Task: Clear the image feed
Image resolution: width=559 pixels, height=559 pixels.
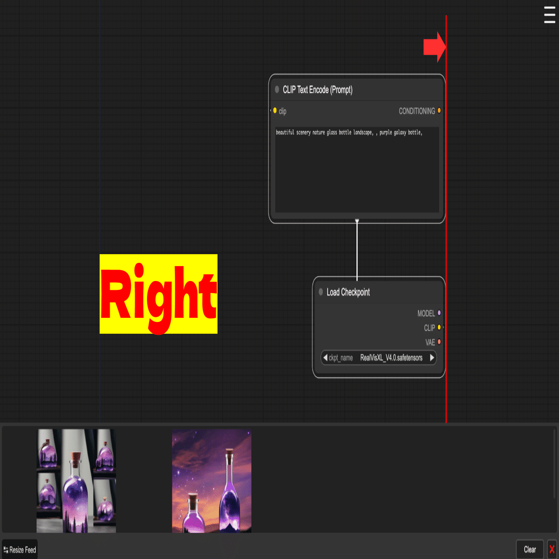Action: [x=530, y=550]
